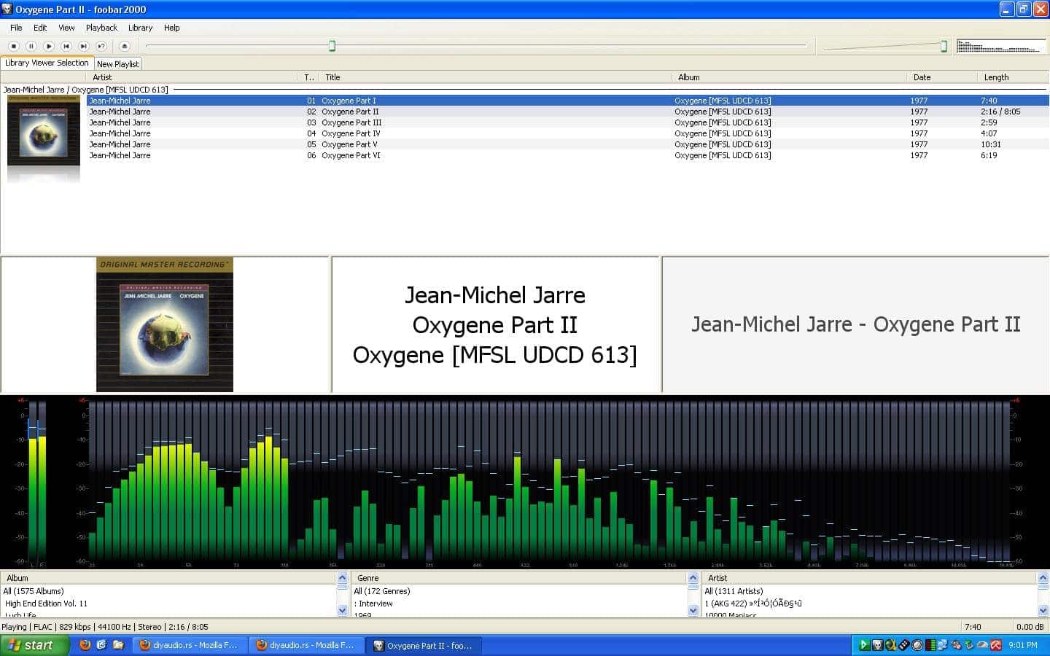Open the Library menu
The height and width of the screenshot is (656, 1050).
(x=140, y=28)
